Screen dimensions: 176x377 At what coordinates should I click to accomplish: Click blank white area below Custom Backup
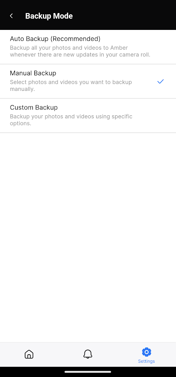[88, 237]
